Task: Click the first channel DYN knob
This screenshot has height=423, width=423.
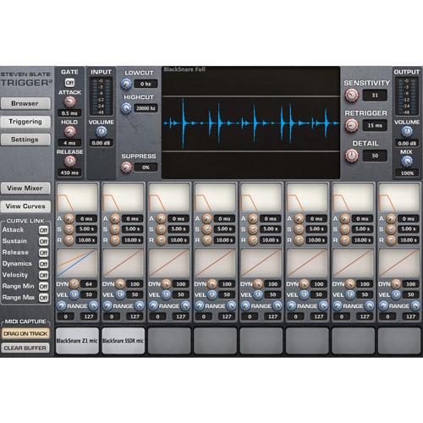Action: pyautogui.click(x=74, y=284)
